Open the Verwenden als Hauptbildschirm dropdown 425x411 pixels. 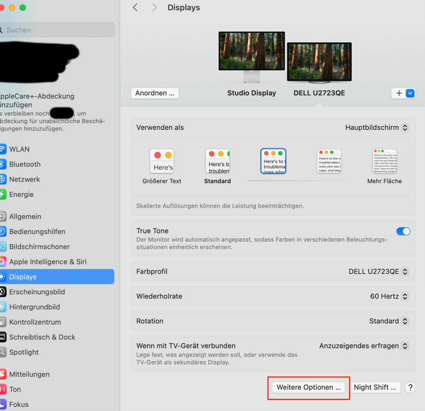(377, 127)
